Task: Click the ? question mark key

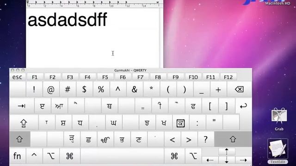Action: 206,139
